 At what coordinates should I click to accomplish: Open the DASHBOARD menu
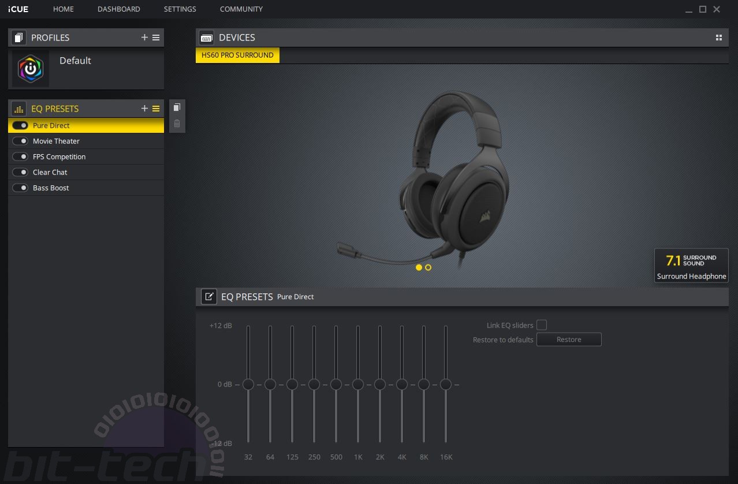tap(119, 9)
